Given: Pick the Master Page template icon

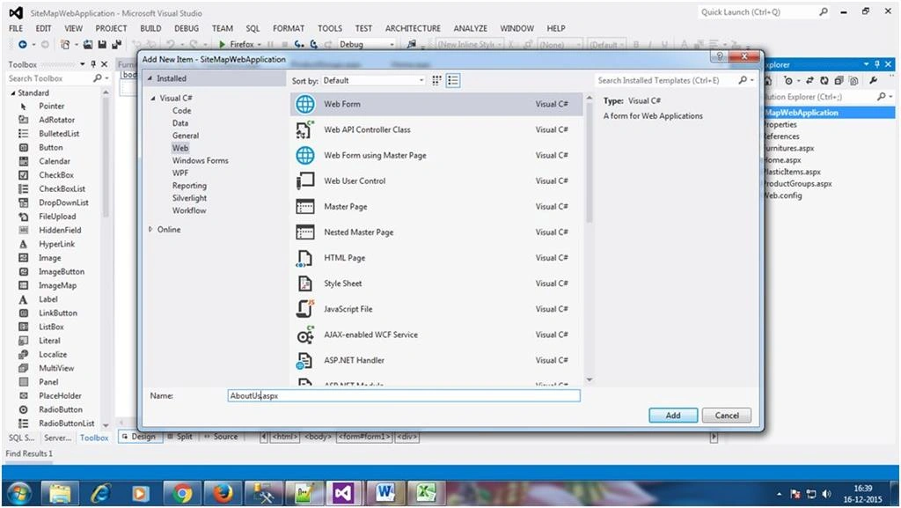Looking at the screenshot, I should (x=305, y=206).
